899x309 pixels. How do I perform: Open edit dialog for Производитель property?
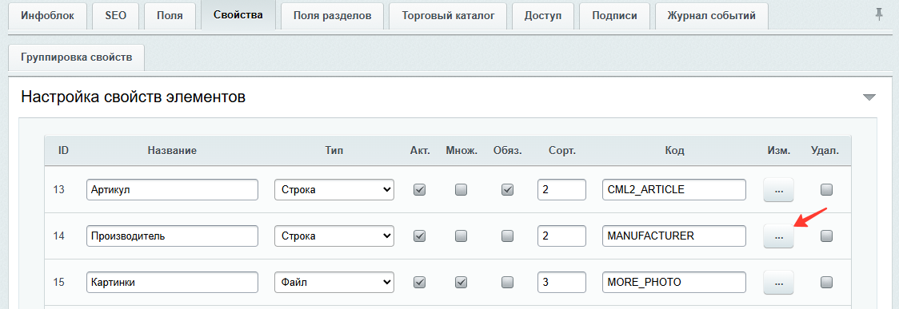pyautogui.click(x=778, y=236)
